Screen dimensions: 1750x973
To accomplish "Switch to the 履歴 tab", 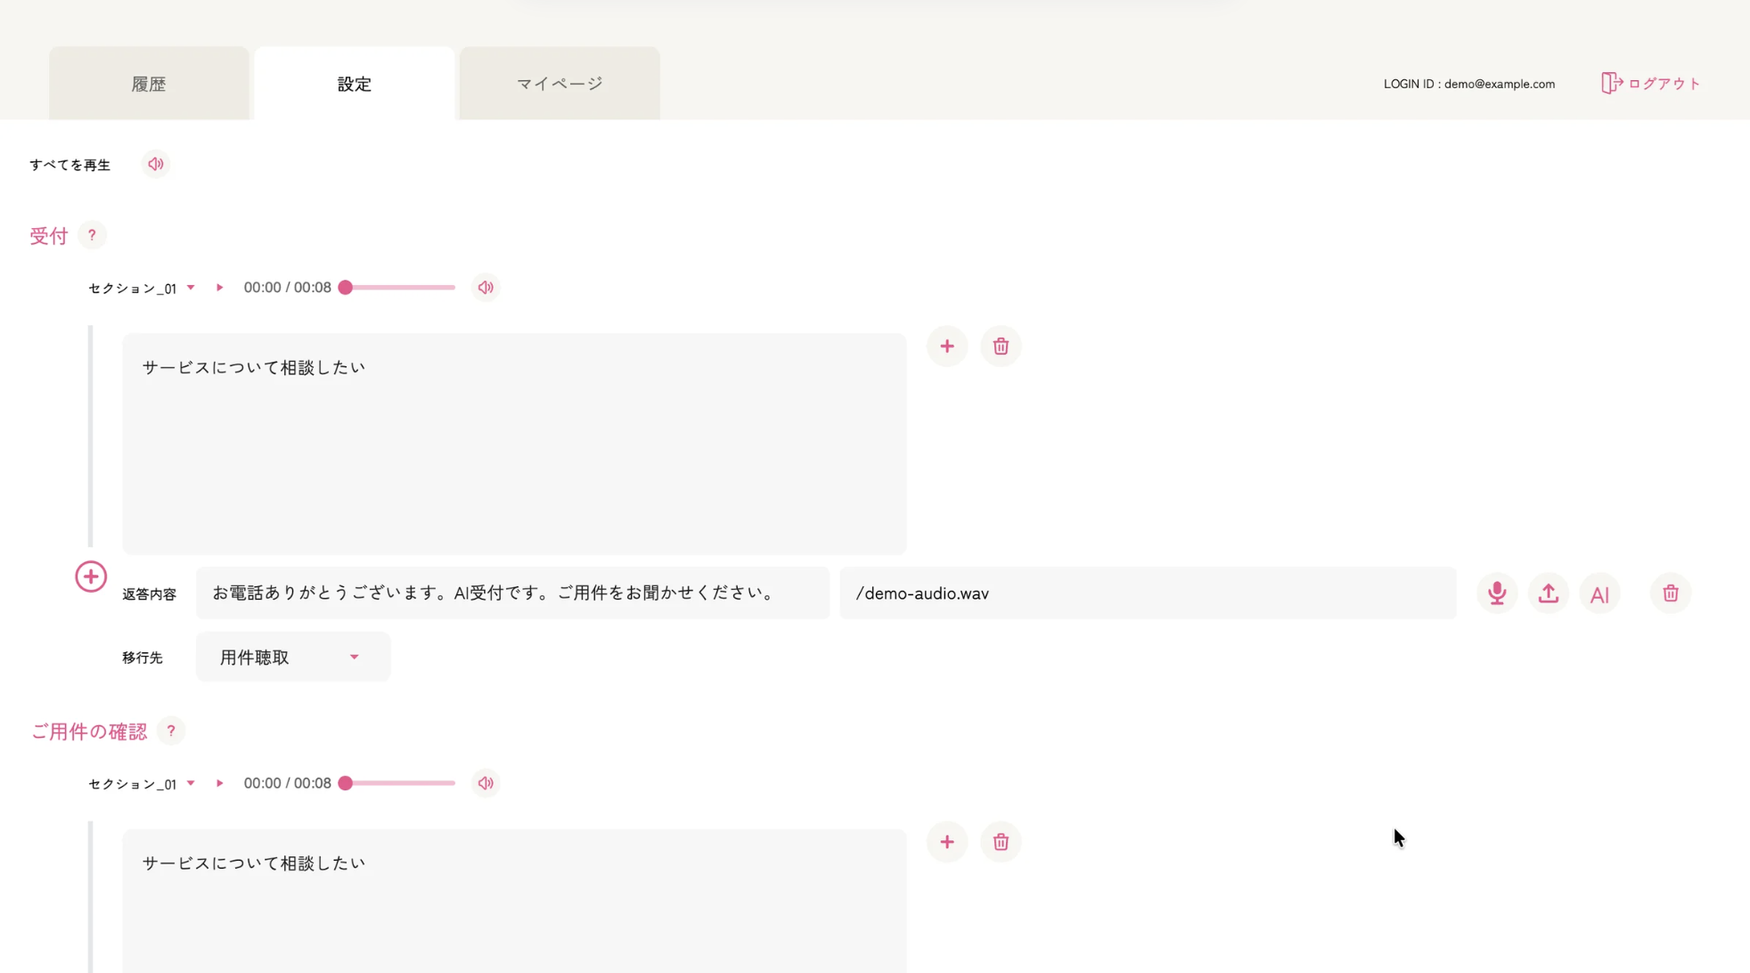I will [x=149, y=84].
